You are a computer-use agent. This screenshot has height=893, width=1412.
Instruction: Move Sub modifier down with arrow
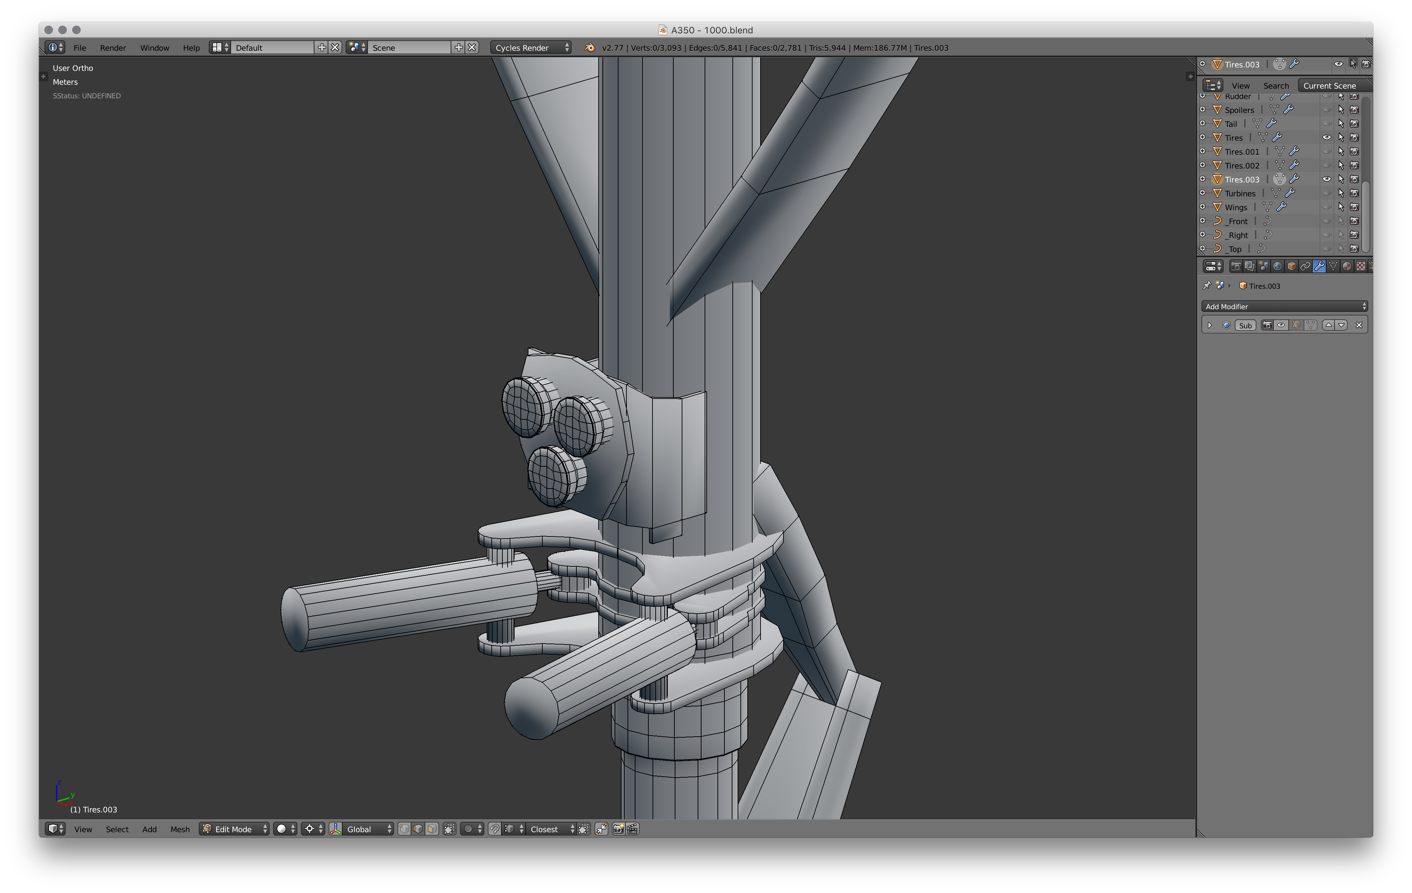pyautogui.click(x=1341, y=325)
